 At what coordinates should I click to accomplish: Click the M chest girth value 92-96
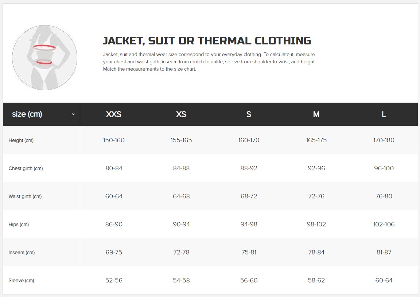316,169
